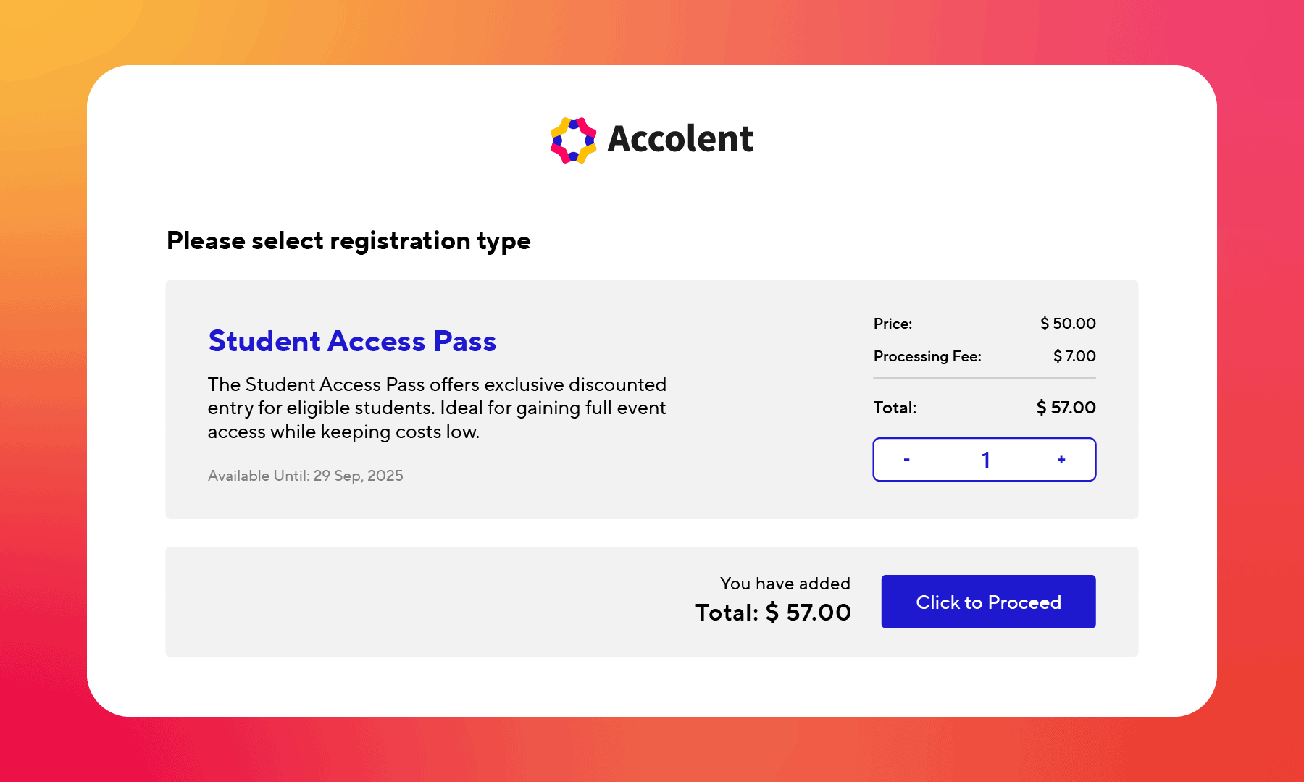
Task: Click the pass description paragraph
Action: (437, 408)
